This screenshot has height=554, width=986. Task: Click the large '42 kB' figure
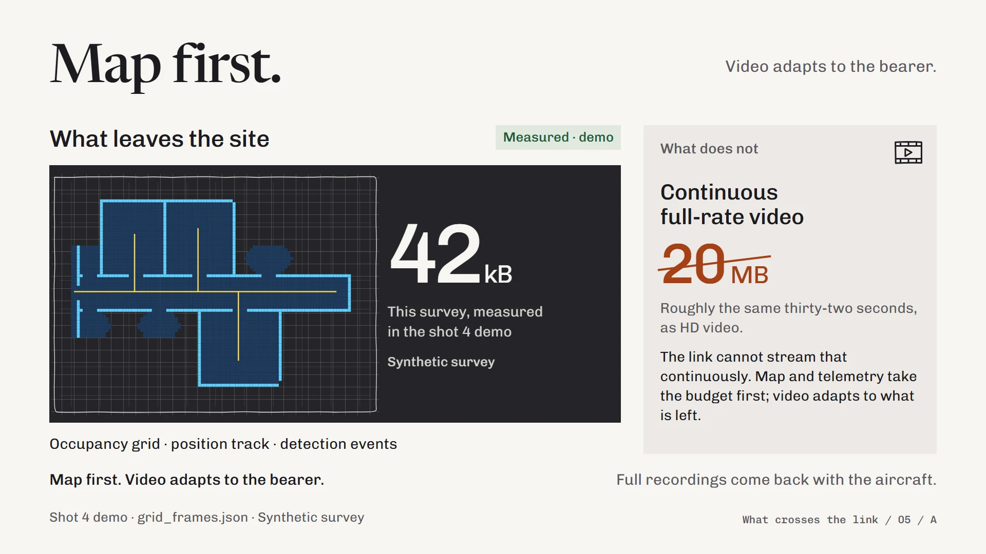pyautogui.click(x=451, y=254)
